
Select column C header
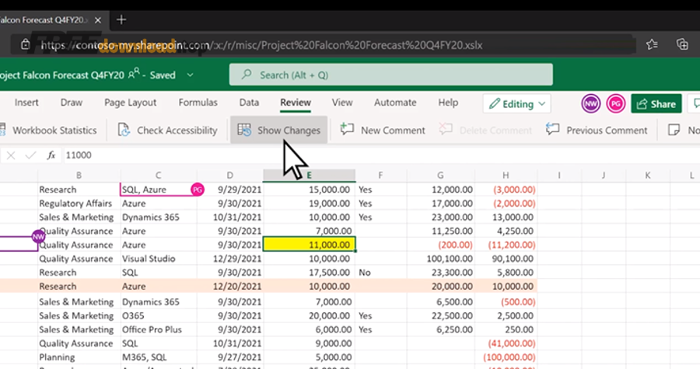click(159, 176)
